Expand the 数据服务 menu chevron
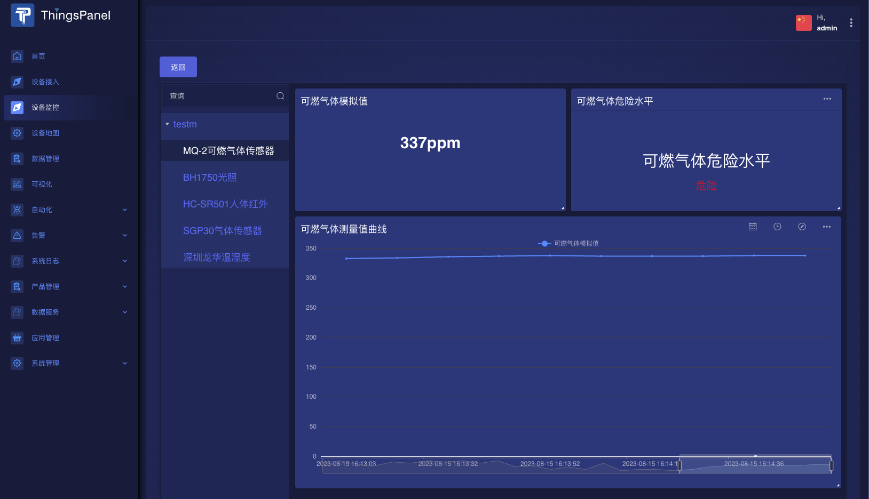The height and width of the screenshot is (499, 869). (125, 312)
